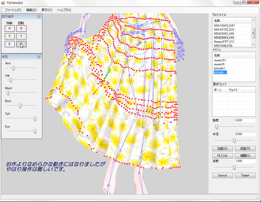Click the red X rotation button

[21, 28]
